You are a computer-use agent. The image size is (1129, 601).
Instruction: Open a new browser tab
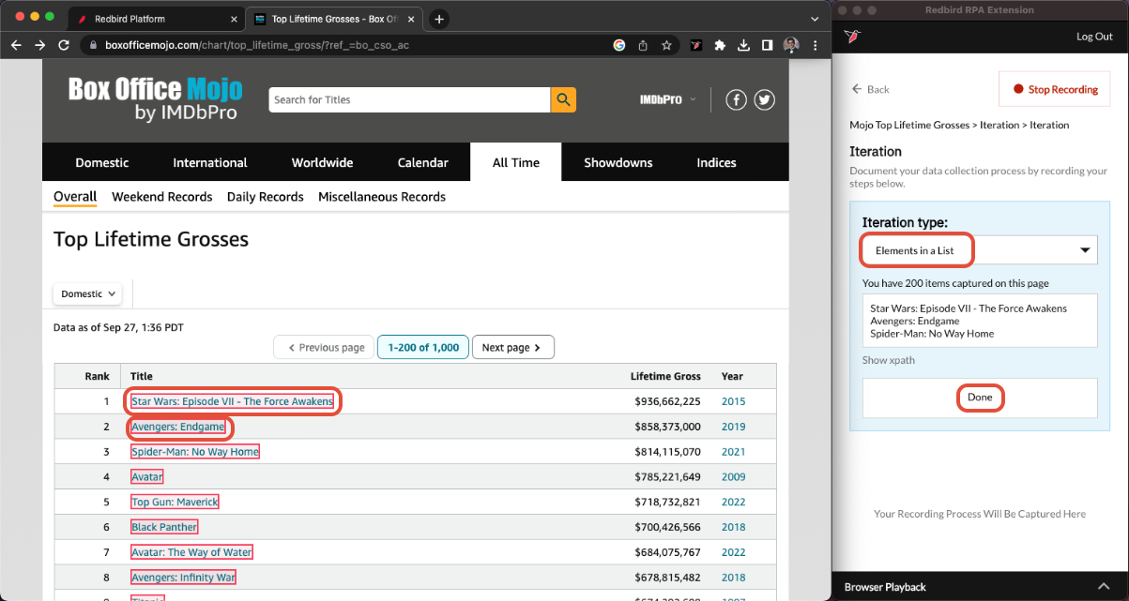(x=438, y=19)
